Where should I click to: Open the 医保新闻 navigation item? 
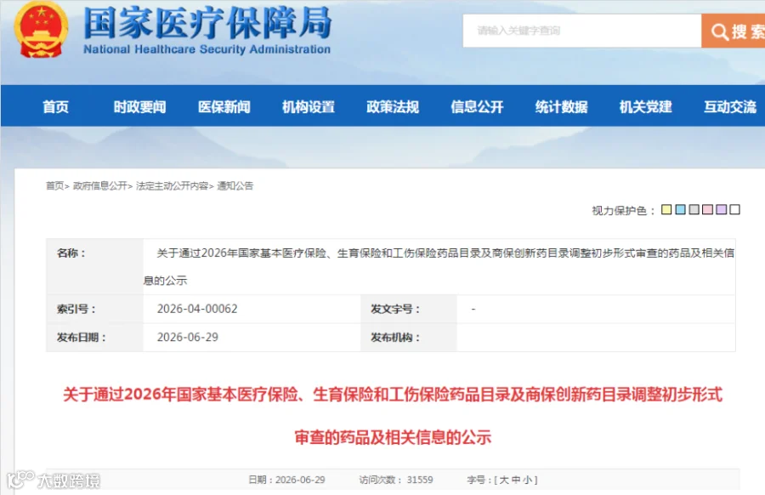point(224,106)
